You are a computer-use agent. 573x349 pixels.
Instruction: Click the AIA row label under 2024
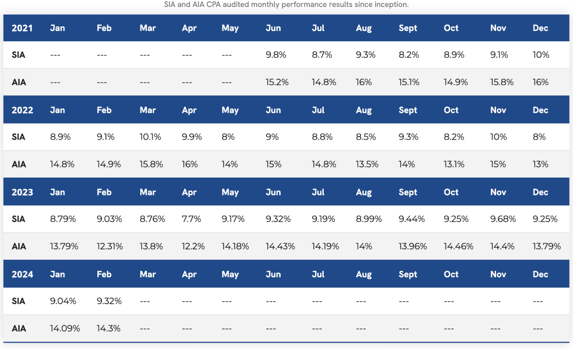coord(18,329)
